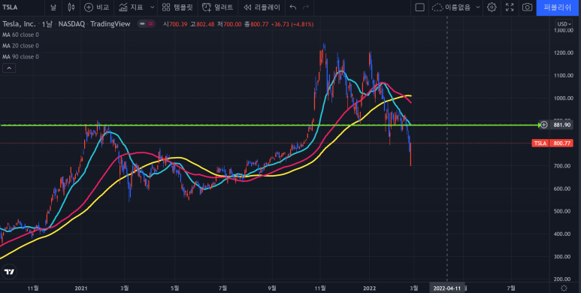Click the 고802.48 high value

(202, 24)
